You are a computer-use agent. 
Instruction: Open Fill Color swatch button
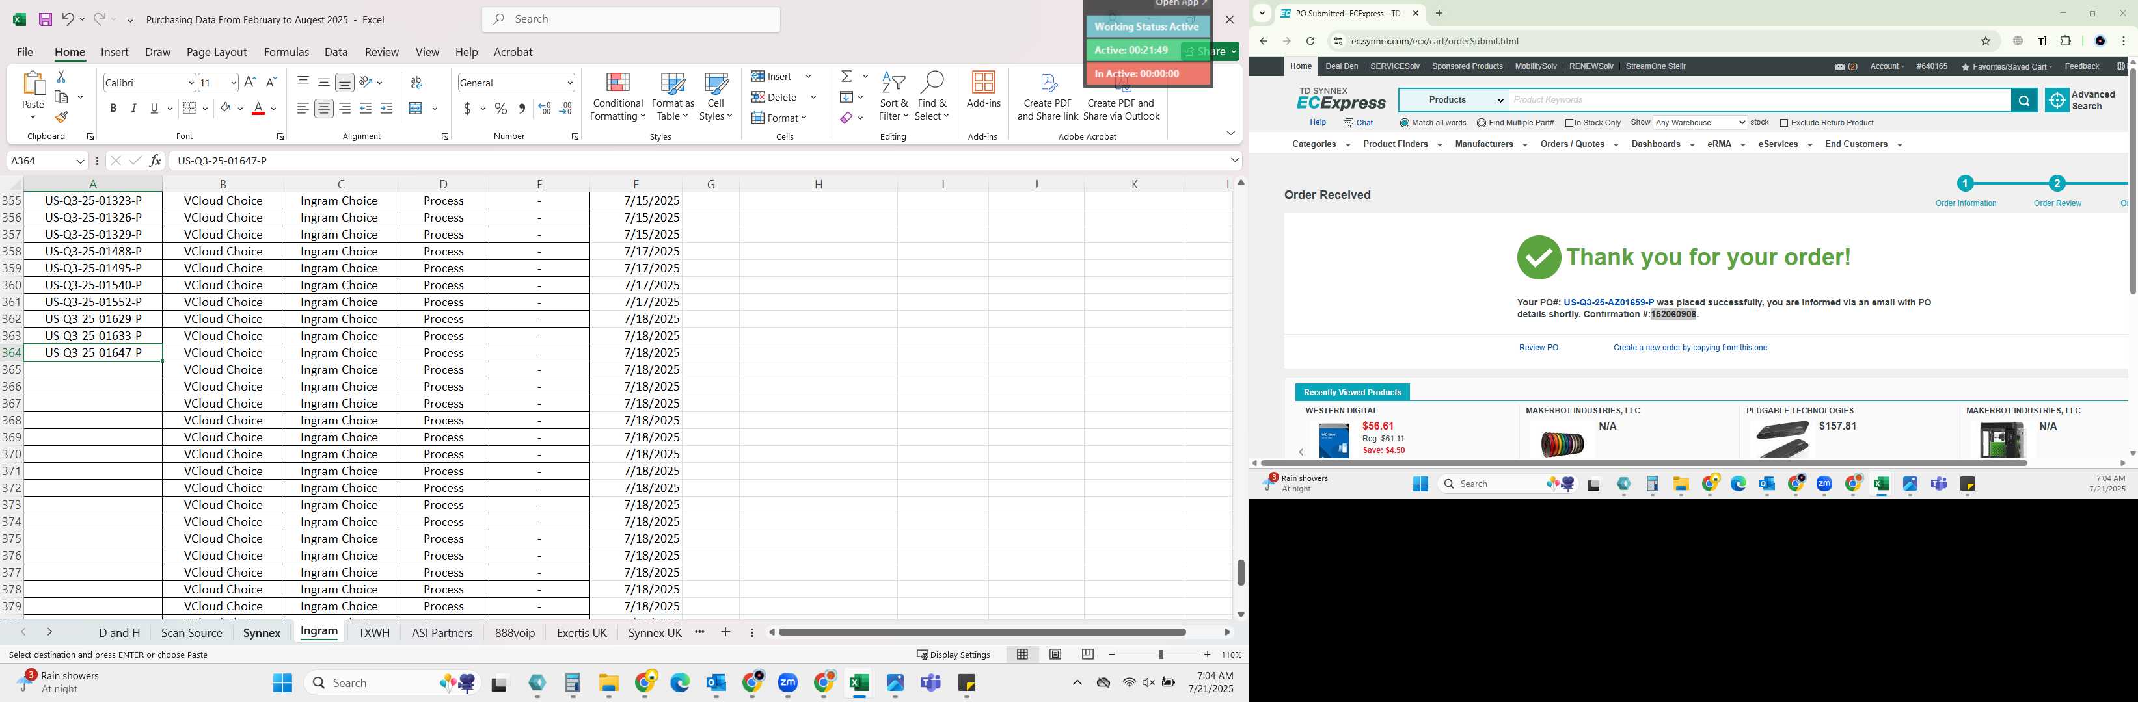pyautogui.click(x=225, y=108)
